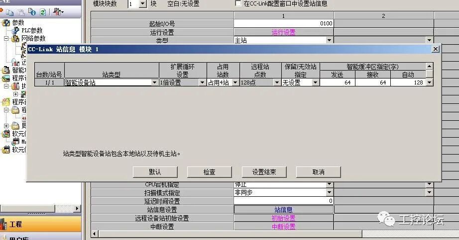Open PLC参数 in the project tree
This screenshot has height=240, width=459.
[x=32, y=30]
